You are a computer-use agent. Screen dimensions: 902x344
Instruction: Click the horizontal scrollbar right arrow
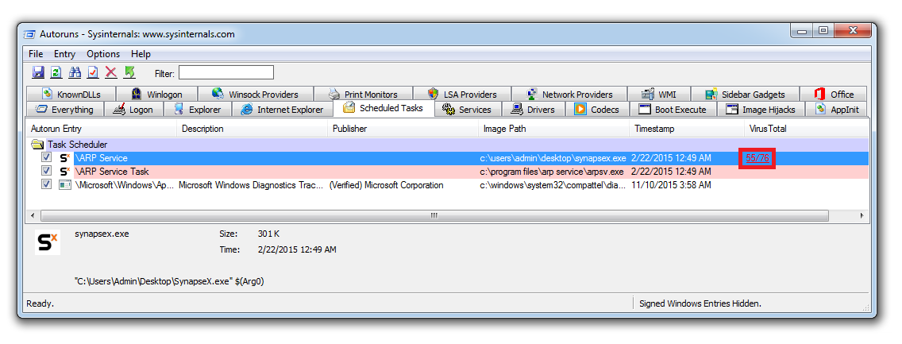[862, 216]
